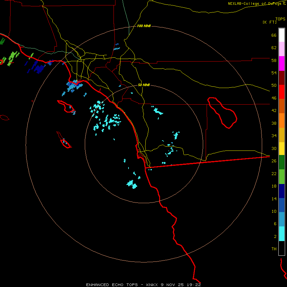Click the TH threshold label on legend
The width and height of the screenshot is (287, 287).
tap(274, 249)
